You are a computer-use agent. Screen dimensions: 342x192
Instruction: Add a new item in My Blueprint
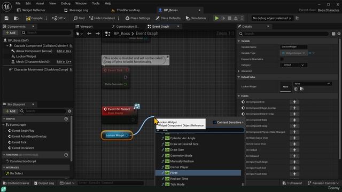11,111
